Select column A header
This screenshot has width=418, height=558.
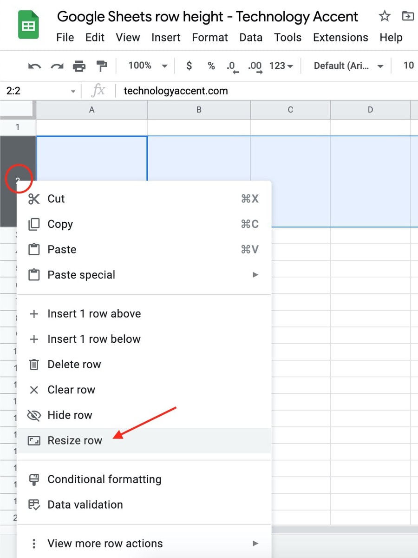(x=92, y=110)
